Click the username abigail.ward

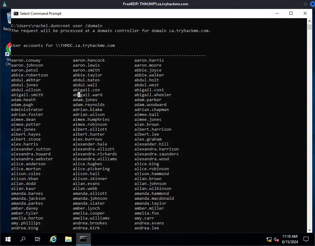(x=88, y=95)
